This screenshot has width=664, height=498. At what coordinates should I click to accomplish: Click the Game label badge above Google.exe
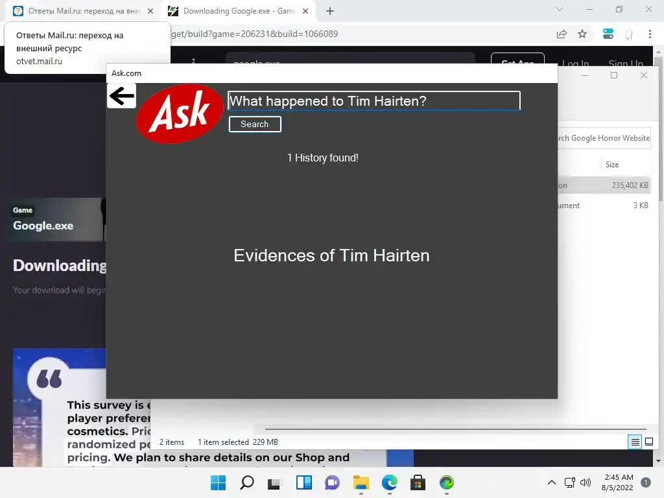tap(23, 210)
